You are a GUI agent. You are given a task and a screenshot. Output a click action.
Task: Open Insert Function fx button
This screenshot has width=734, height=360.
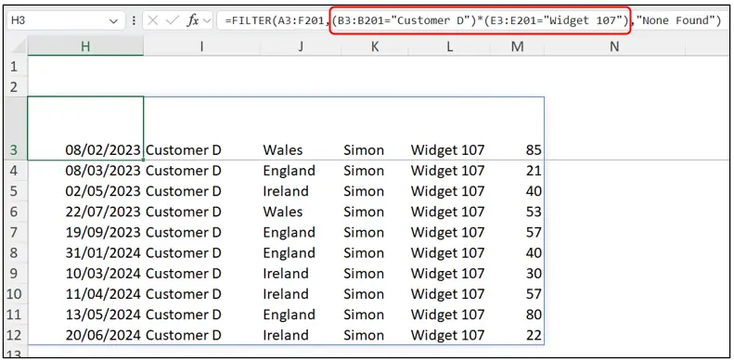click(192, 20)
